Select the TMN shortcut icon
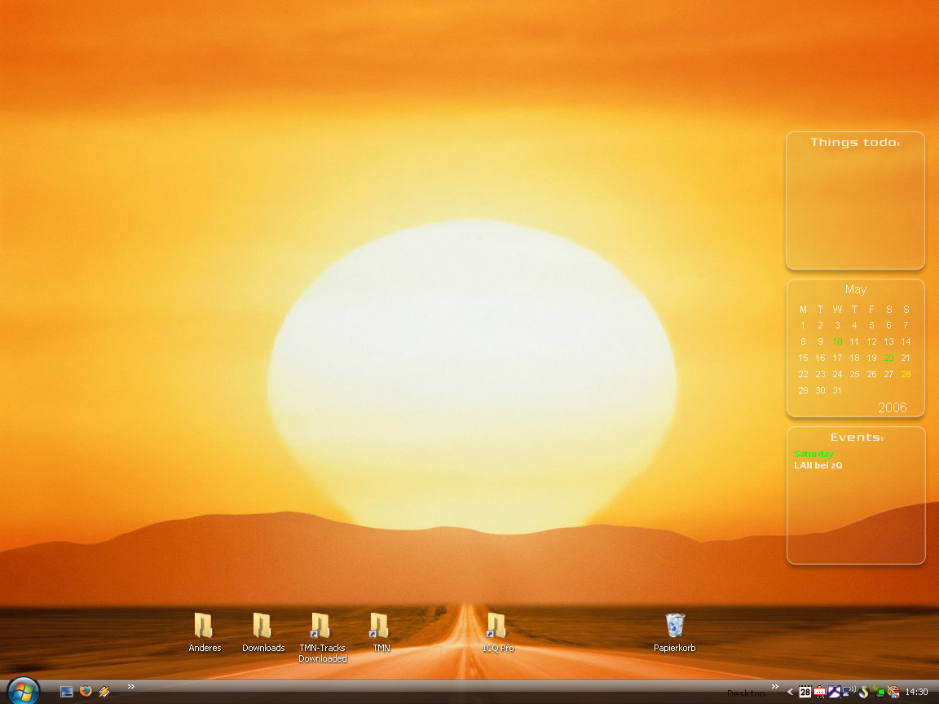The width and height of the screenshot is (939, 704). coord(380,627)
